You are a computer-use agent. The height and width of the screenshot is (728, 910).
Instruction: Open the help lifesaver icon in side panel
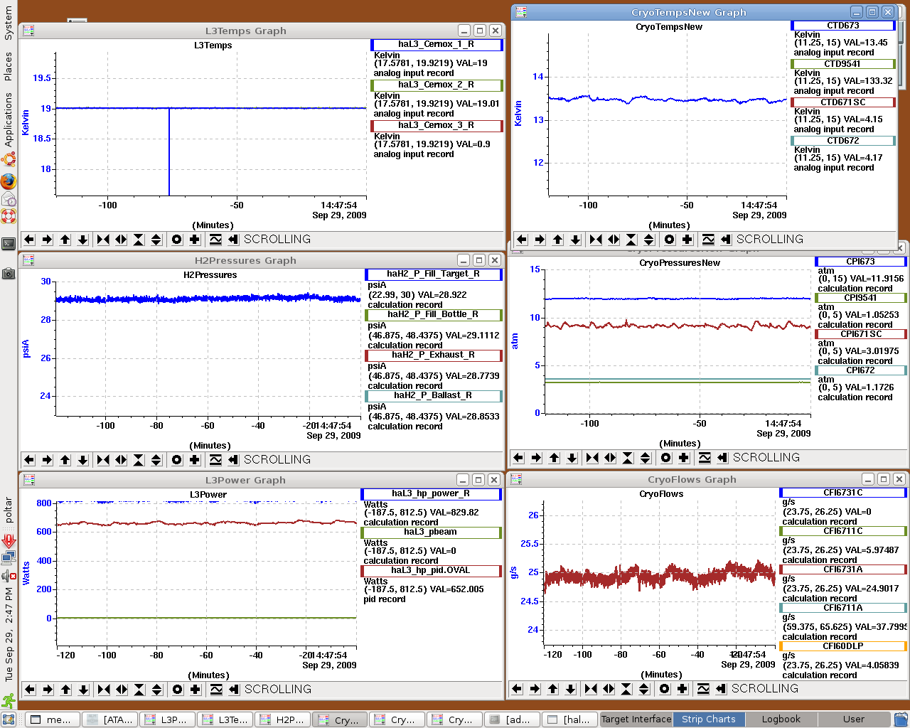pos(9,216)
